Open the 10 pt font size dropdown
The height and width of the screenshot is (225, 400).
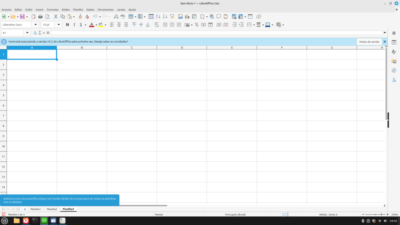click(59, 25)
